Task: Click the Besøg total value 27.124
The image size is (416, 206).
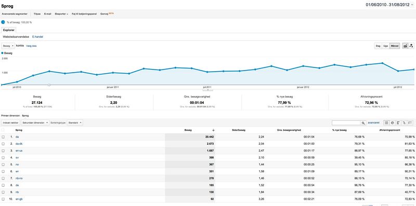Action: [x=37, y=102]
